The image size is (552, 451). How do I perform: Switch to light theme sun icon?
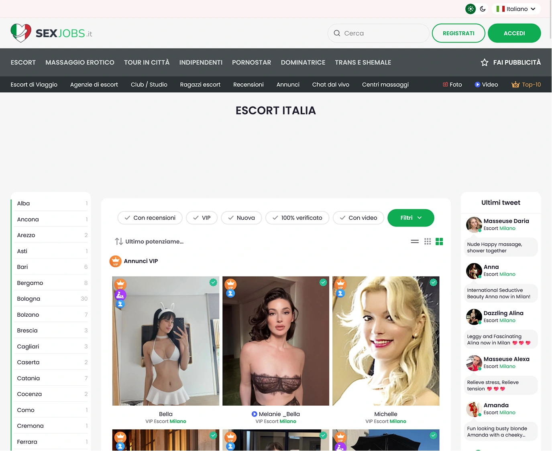point(471,9)
